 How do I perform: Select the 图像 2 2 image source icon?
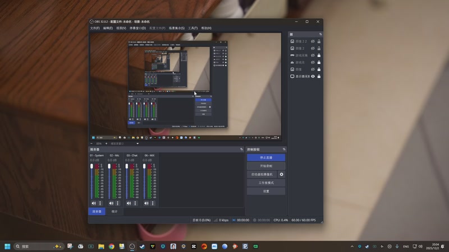[x=292, y=41]
